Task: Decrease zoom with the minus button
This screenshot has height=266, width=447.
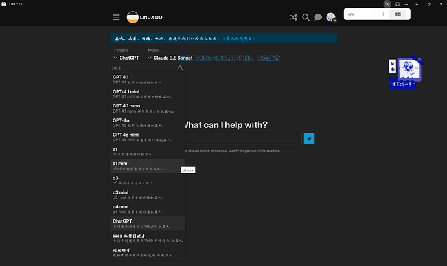Action: tap(374, 14)
